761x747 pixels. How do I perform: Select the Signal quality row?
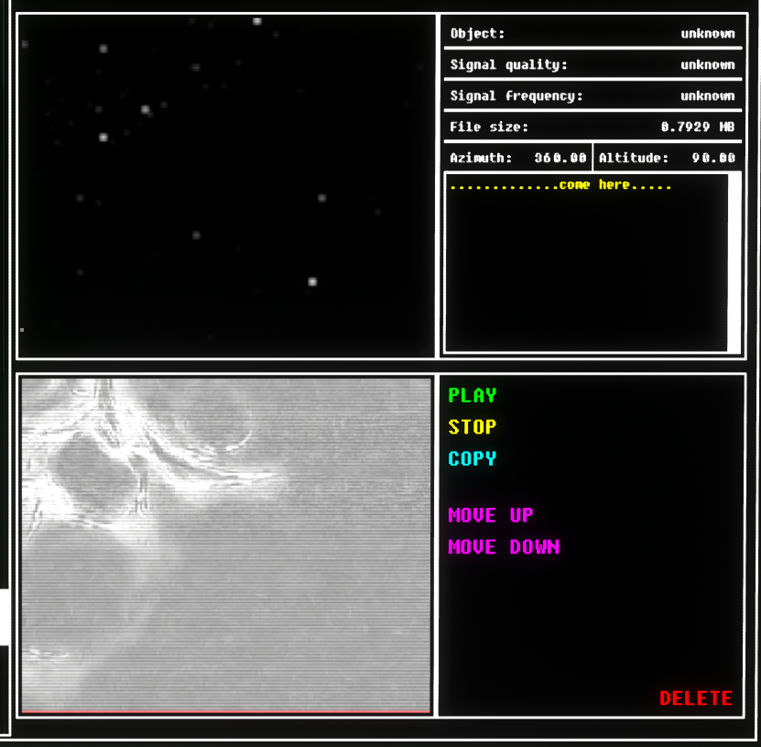click(592, 65)
